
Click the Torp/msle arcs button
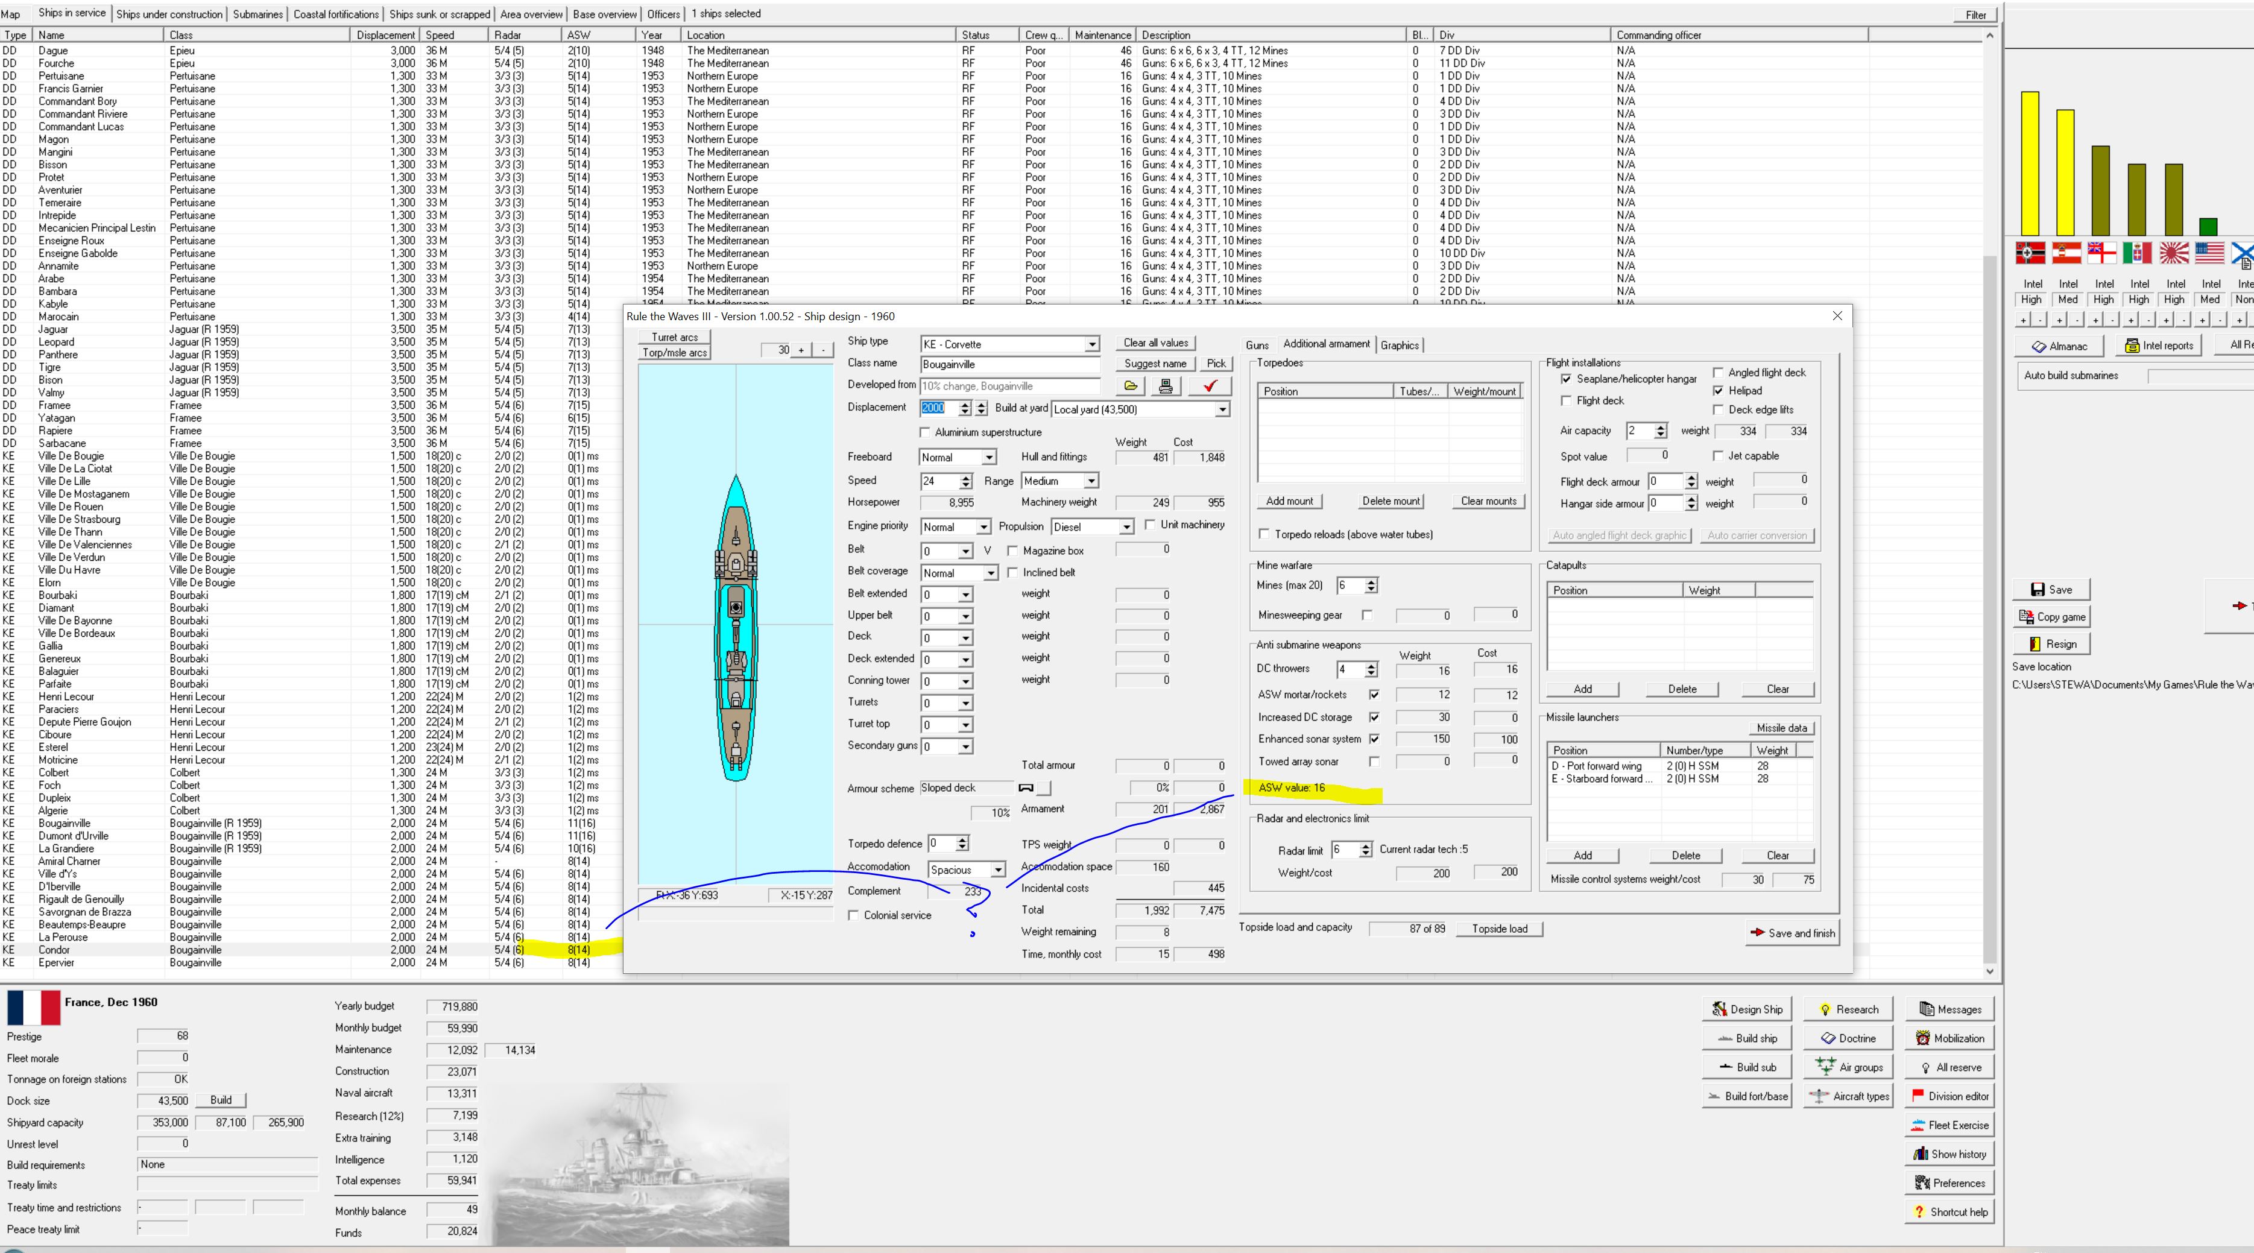[675, 353]
